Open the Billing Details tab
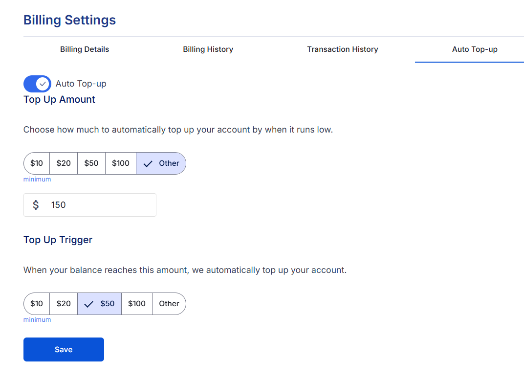The width and height of the screenshot is (524, 383). point(85,49)
